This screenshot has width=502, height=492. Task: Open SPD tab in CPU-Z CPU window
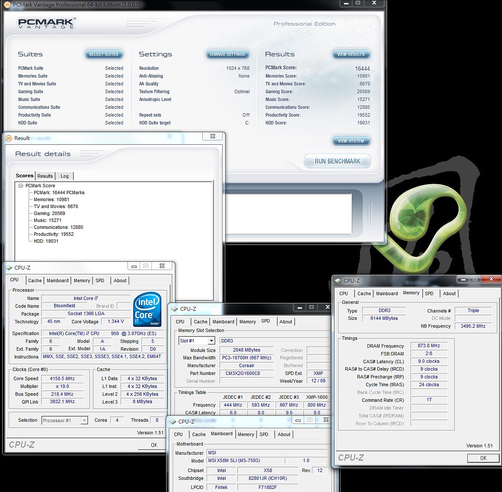(x=100, y=280)
